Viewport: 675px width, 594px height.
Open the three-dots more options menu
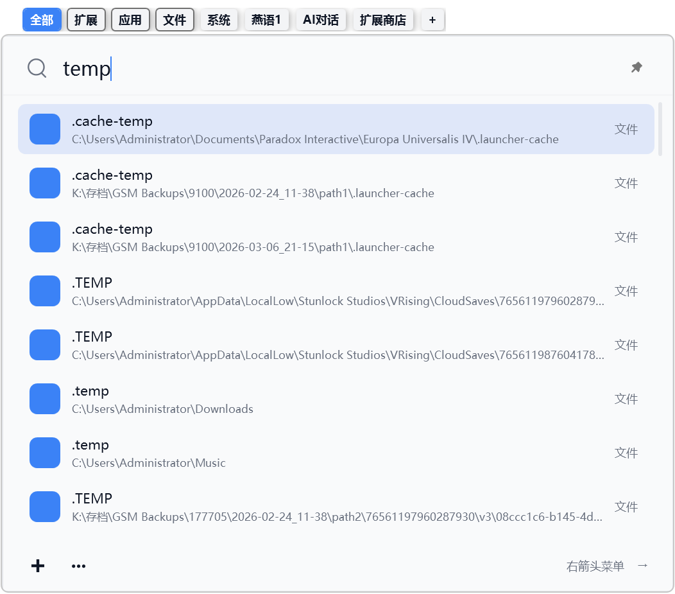coord(79,566)
